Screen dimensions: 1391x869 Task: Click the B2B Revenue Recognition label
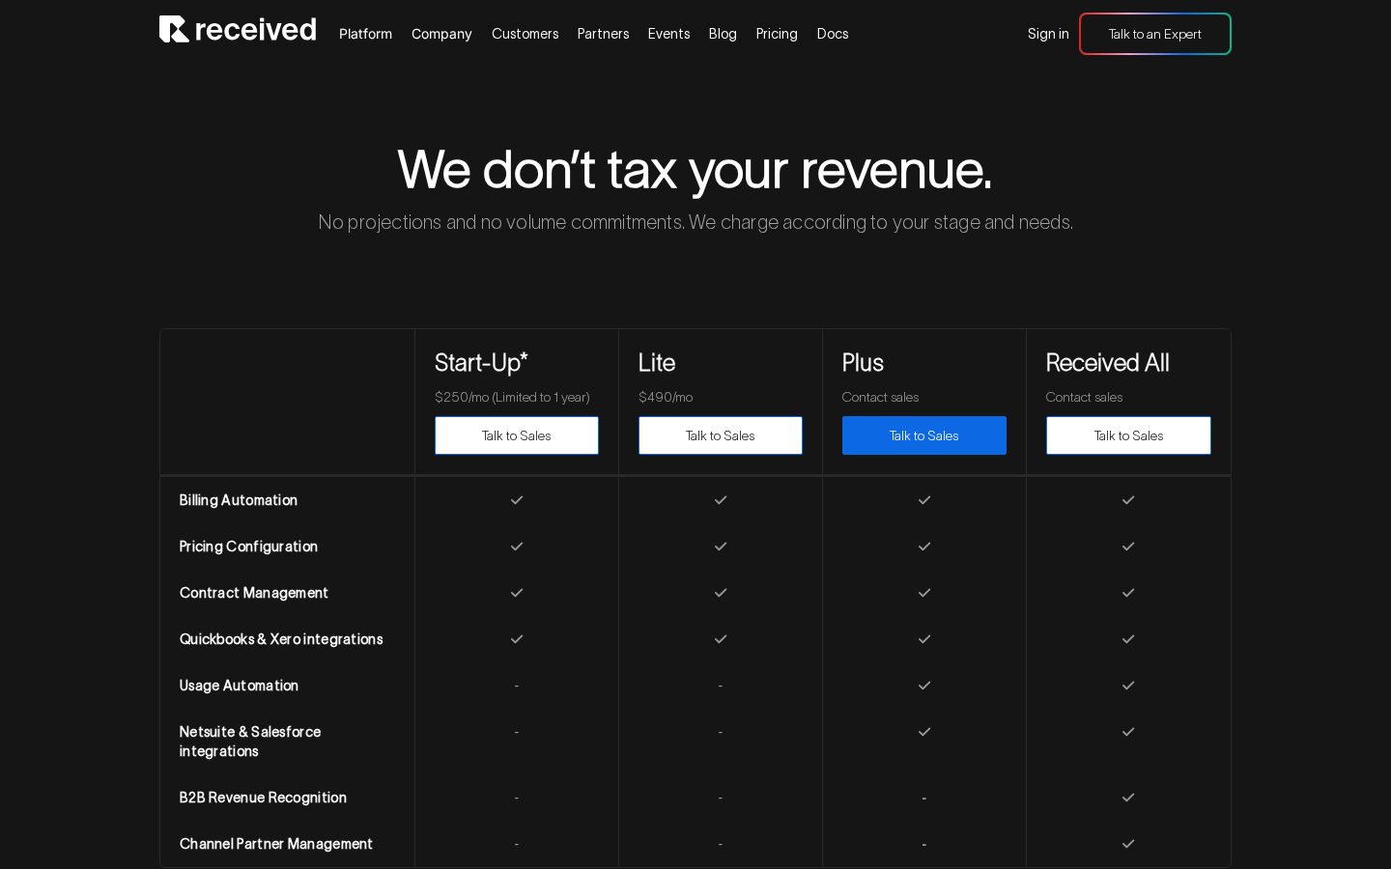pyautogui.click(x=263, y=798)
